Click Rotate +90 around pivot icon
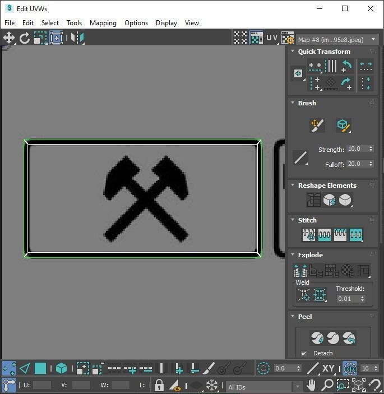Viewport: 384px width, 394px height. pyautogui.click(x=346, y=84)
